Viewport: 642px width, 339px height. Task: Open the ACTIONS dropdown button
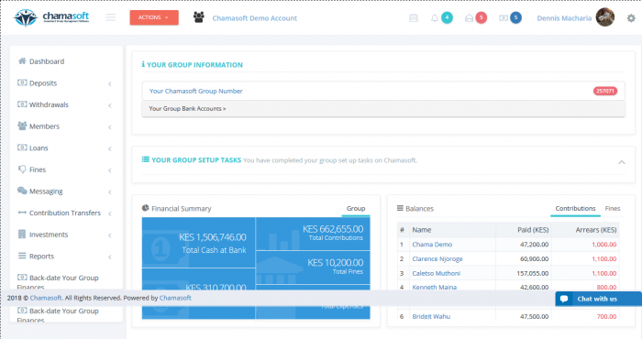pyautogui.click(x=154, y=17)
